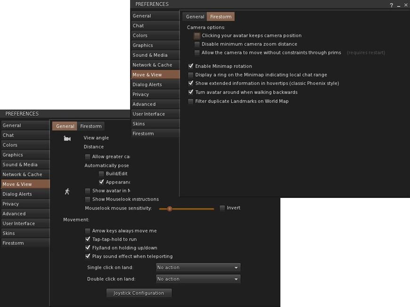Open Privacy section in upper sidebar
The image size is (410, 307).
point(141,94)
